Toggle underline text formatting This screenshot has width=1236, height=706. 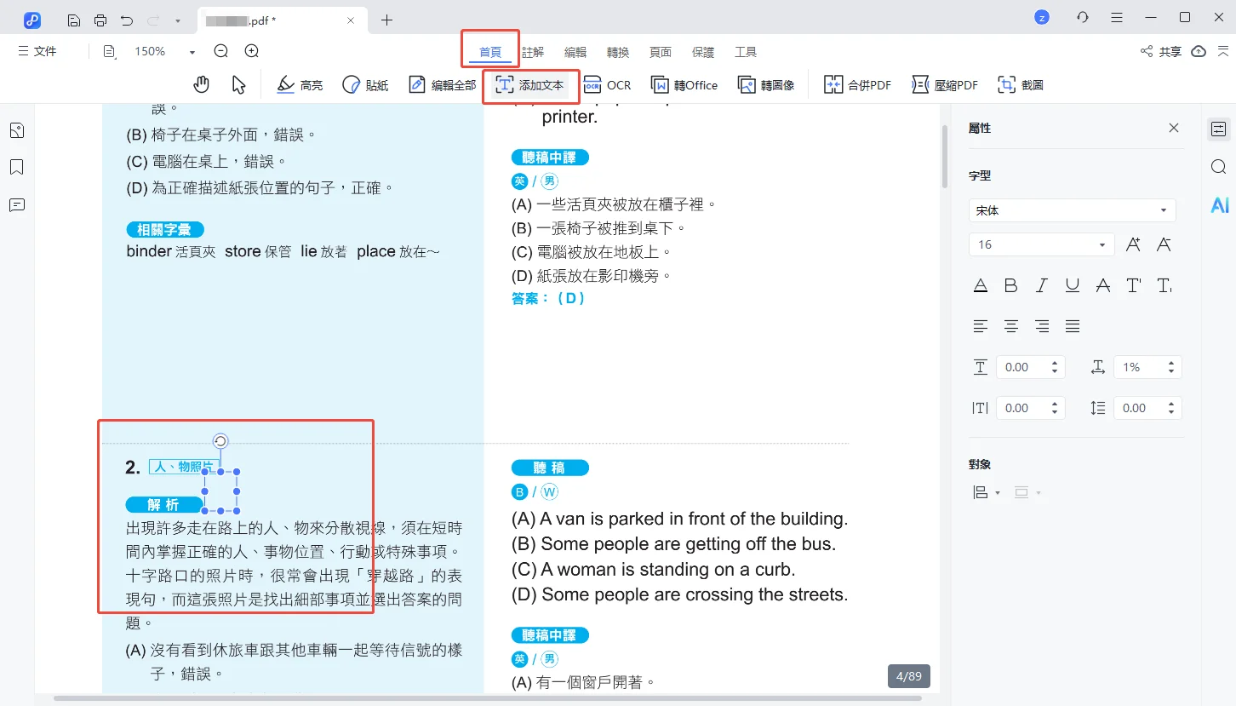coord(1073,286)
